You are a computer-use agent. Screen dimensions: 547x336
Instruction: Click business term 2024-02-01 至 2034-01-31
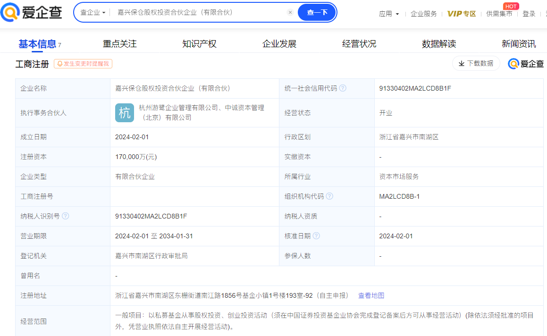[x=154, y=236]
